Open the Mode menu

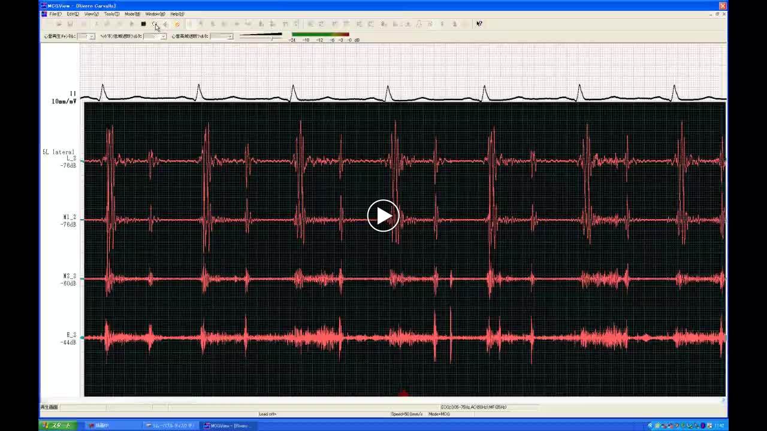(x=132, y=14)
